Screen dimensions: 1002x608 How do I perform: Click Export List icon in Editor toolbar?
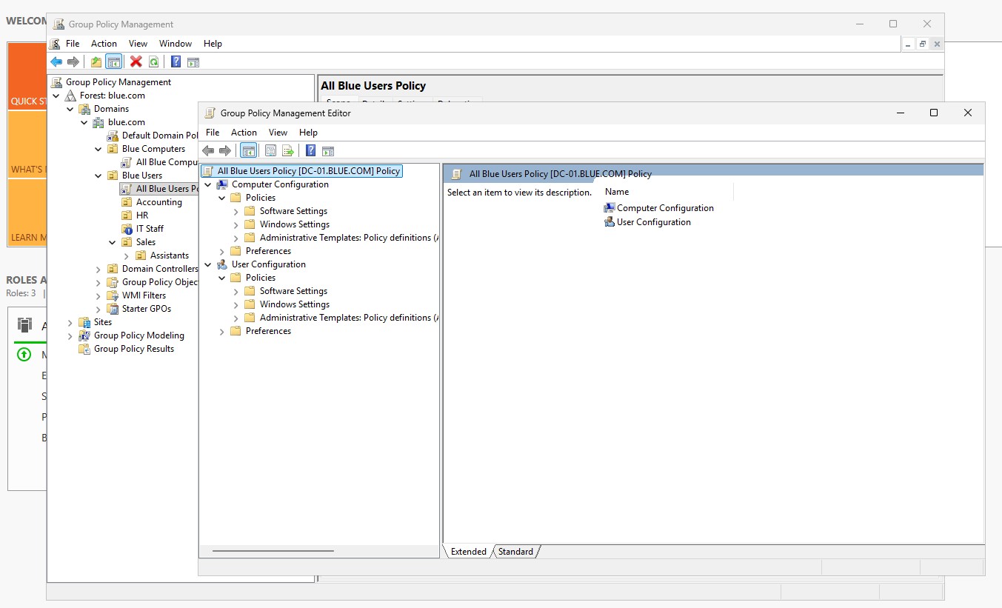[x=288, y=150]
